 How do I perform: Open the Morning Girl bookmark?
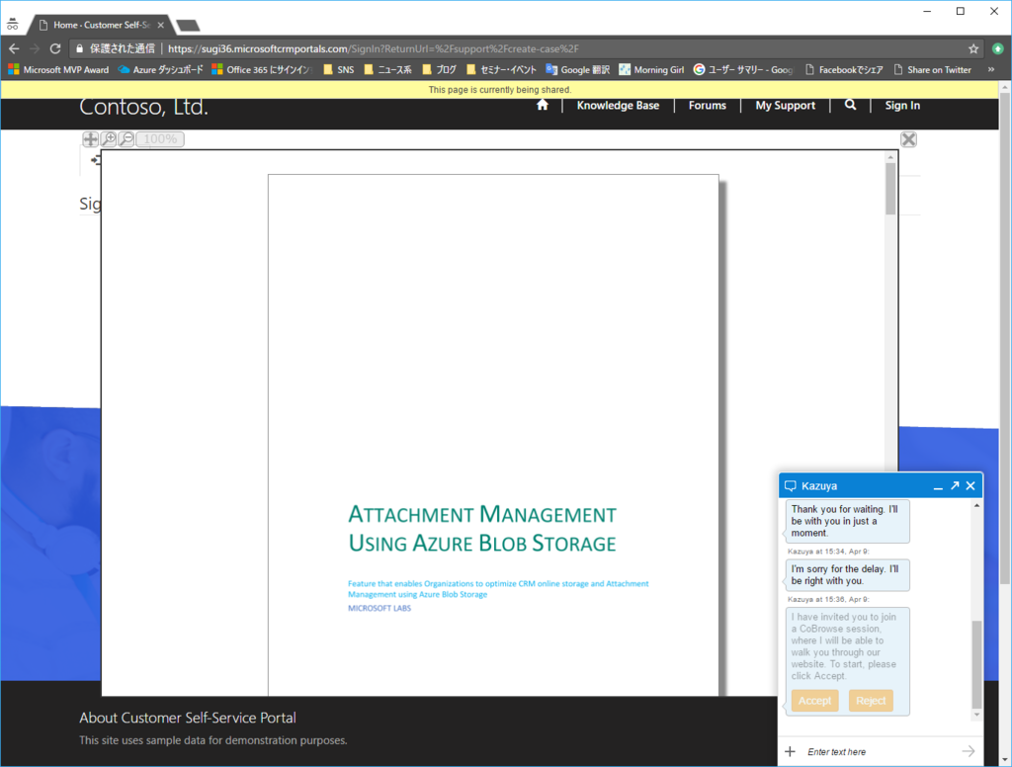pos(652,70)
